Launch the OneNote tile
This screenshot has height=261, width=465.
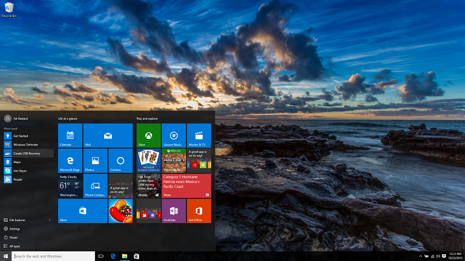(x=174, y=211)
